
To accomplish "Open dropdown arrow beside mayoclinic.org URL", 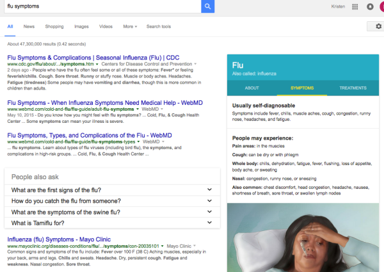I will click(x=163, y=246).
